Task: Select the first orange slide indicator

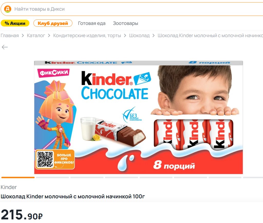Action: 18,177
